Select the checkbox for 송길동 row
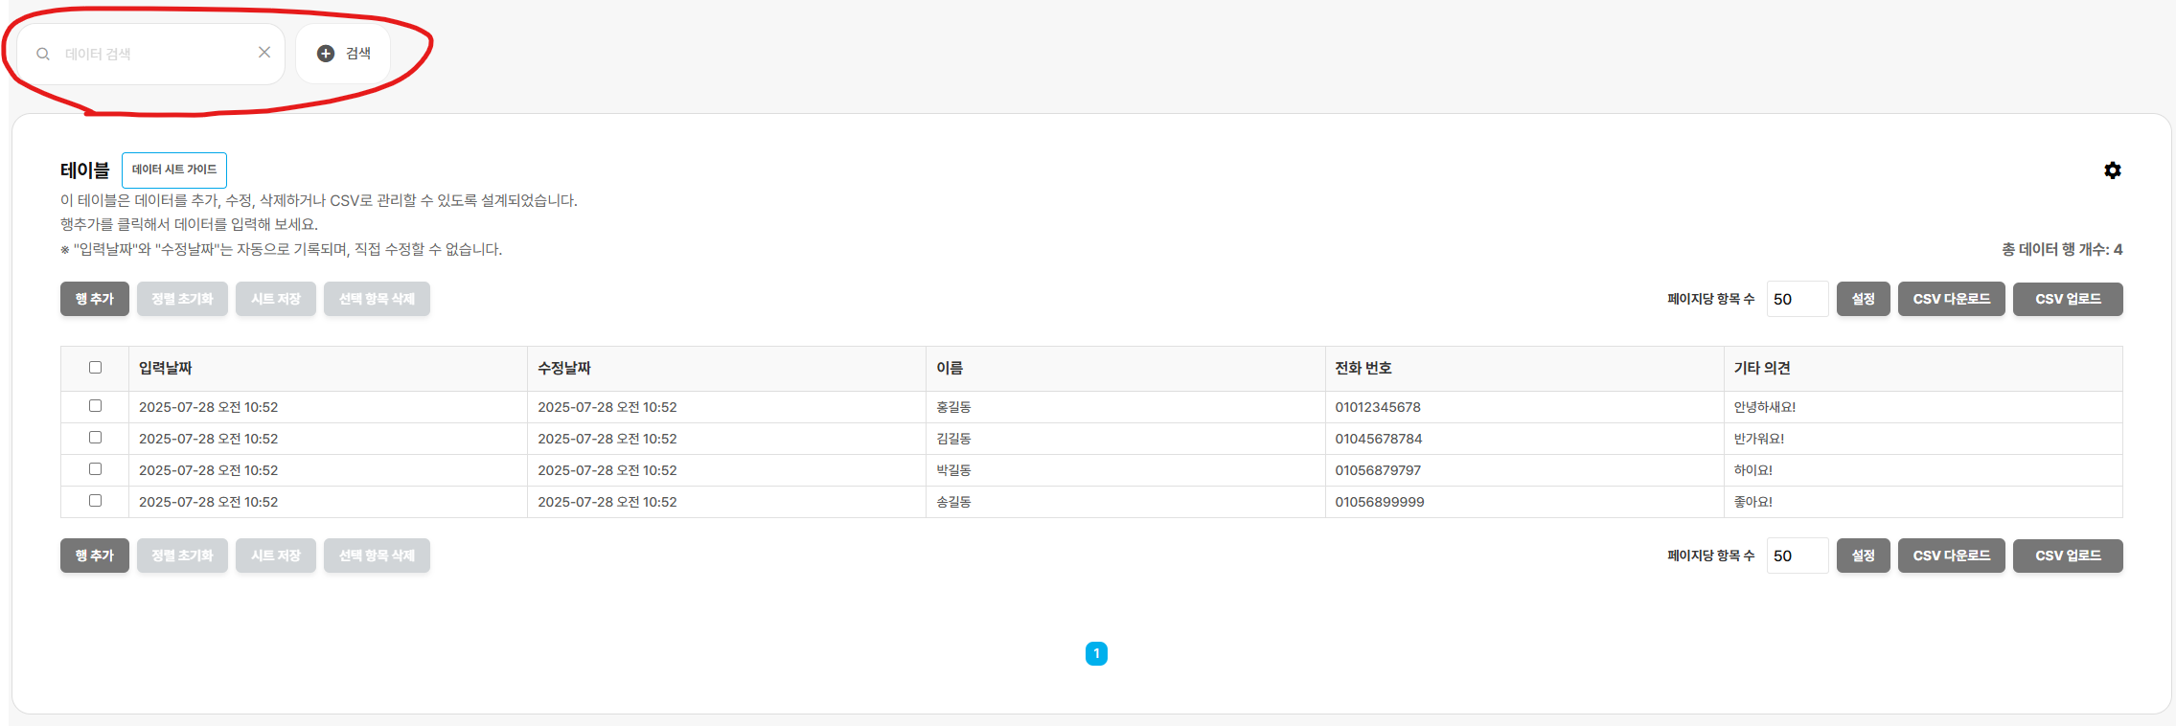This screenshot has width=2176, height=726. (x=95, y=501)
